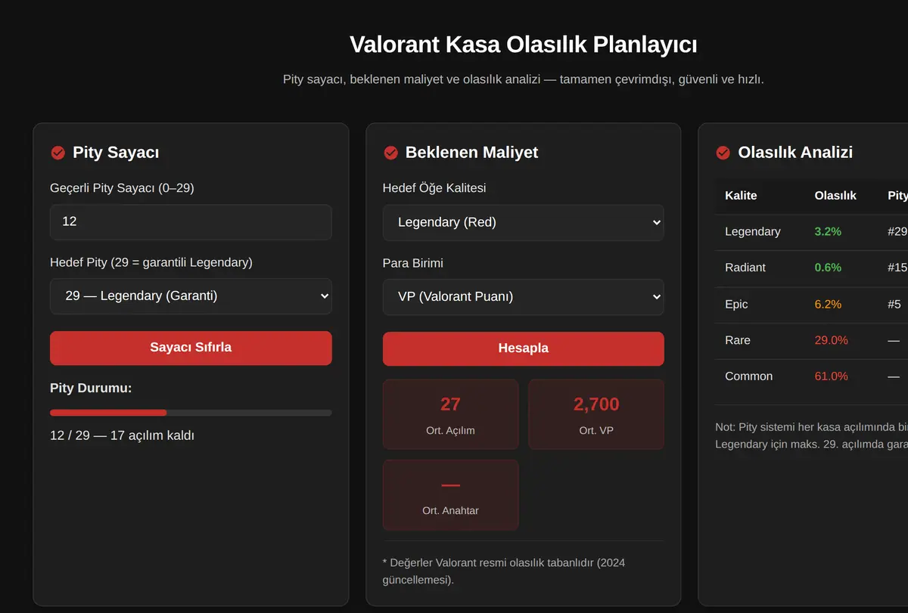Open the Hedef Öğe Kalitesi dropdown

click(523, 223)
